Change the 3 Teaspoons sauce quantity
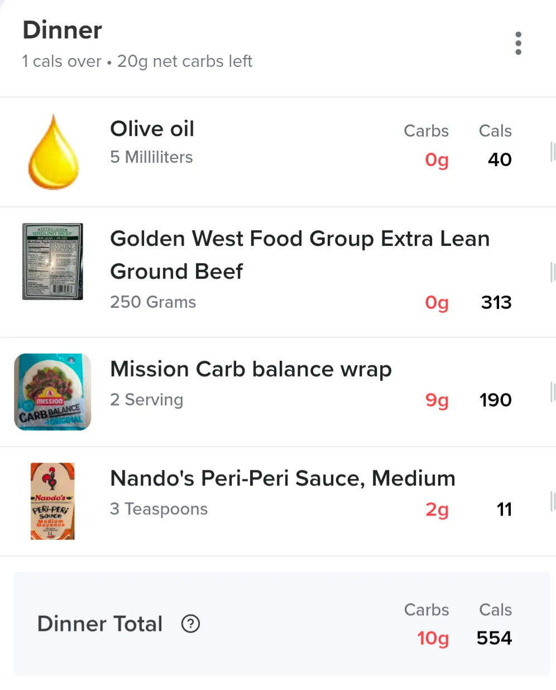 tap(159, 509)
